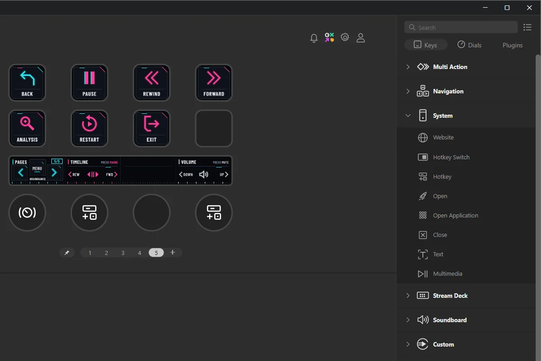
Task: Switch to page 2
Action: click(x=106, y=253)
